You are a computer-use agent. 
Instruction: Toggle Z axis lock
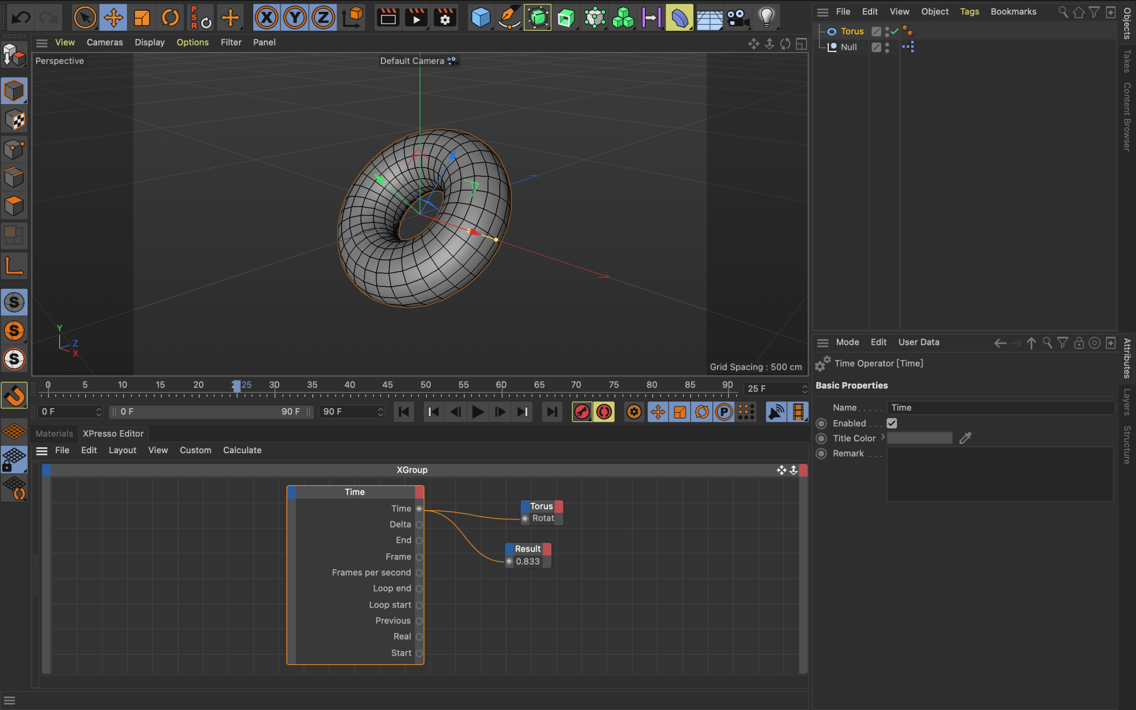(323, 18)
